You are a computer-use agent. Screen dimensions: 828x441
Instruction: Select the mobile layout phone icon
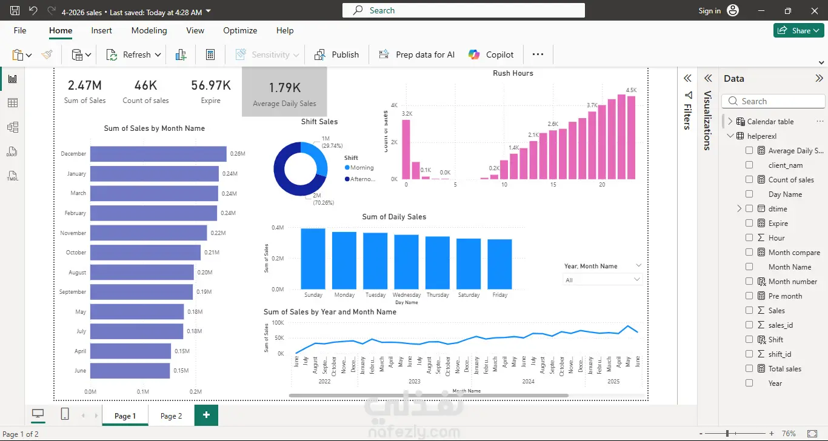click(x=65, y=414)
